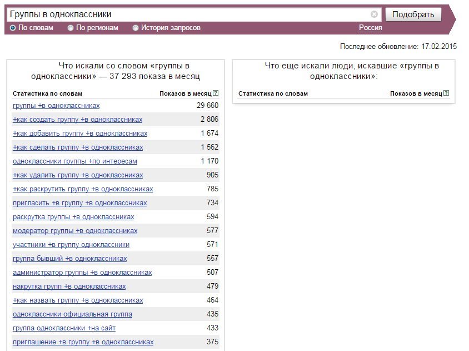Open 'группа одноклассники +на сайт' link
Image resolution: width=469 pixels, height=351 pixels.
[x=64, y=328]
